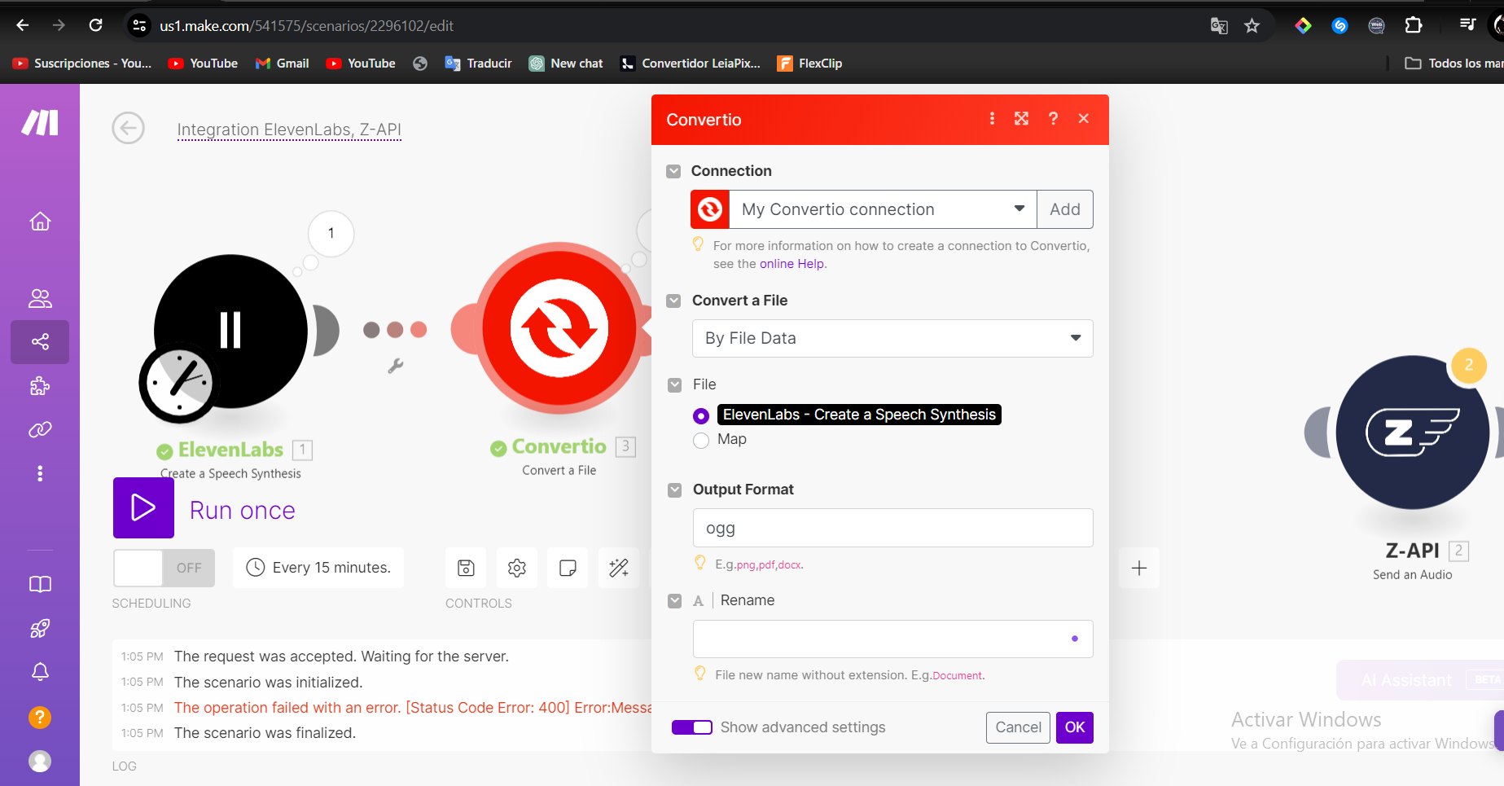1504x786 pixels.
Task: Open the operation failed error log line
Action: tap(412, 708)
